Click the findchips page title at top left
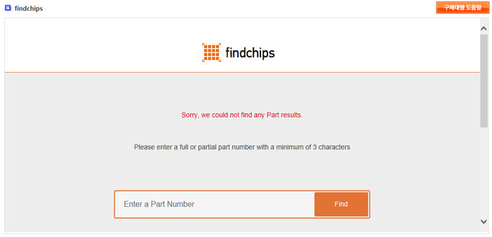Viewport: 492px width, 237px height. [x=28, y=8]
